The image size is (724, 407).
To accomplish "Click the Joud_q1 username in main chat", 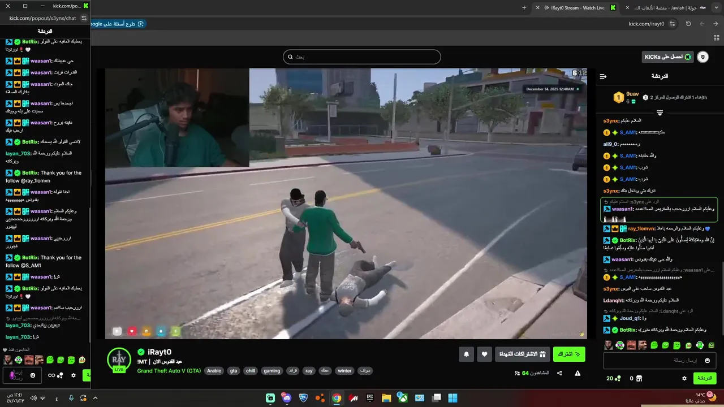I will (630, 318).
